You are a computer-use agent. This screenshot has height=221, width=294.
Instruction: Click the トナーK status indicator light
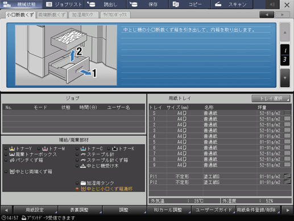(x=109, y=149)
